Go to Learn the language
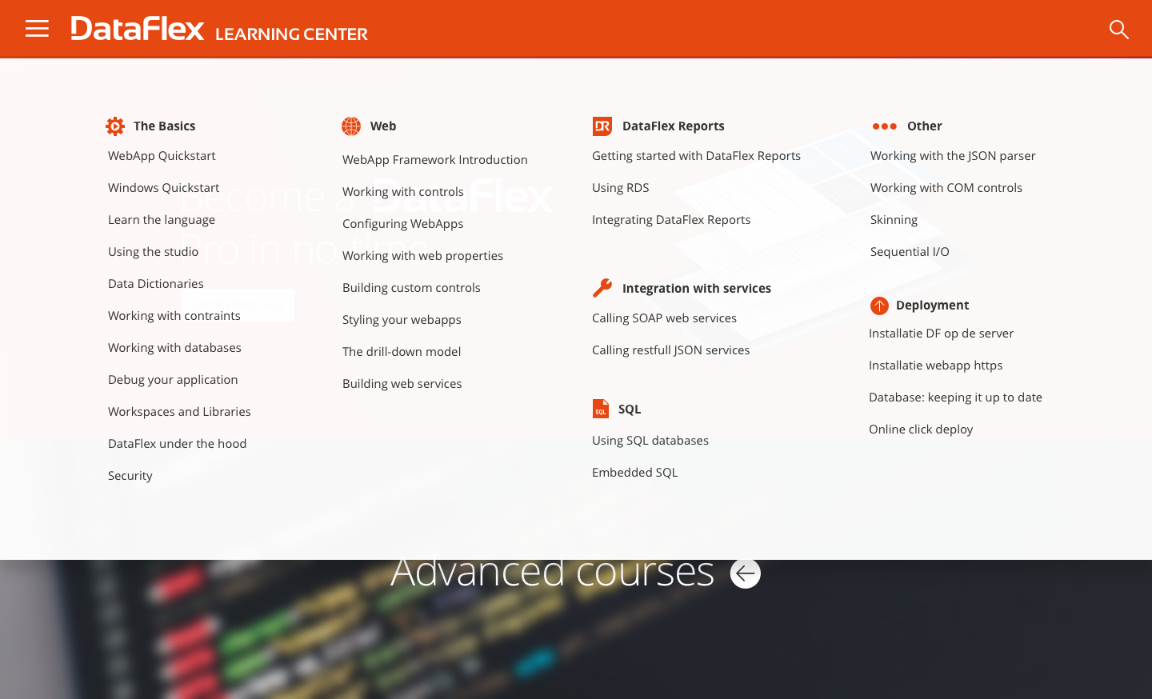The width and height of the screenshot is (1152, 699). (162, 220)
